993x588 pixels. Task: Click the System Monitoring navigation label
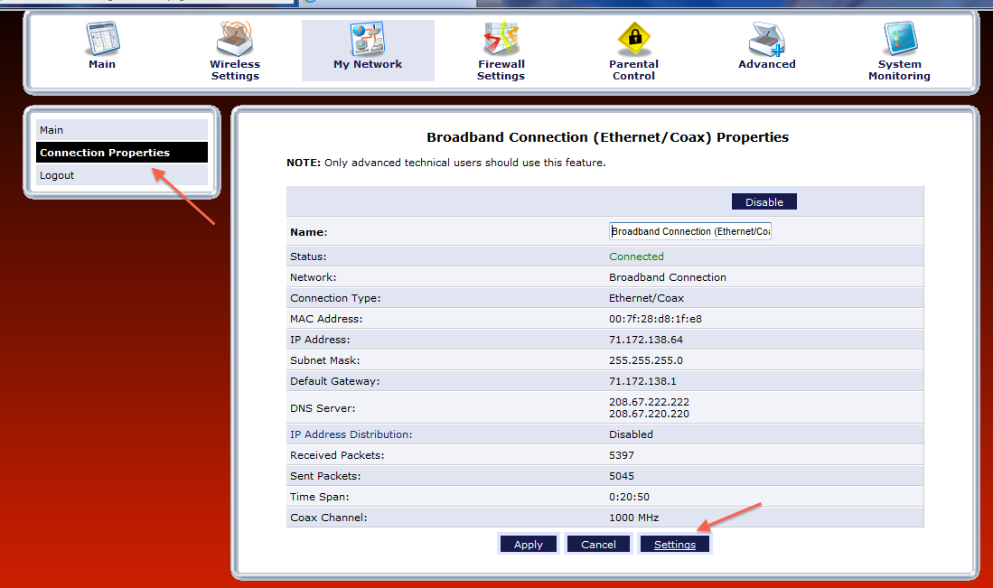[899, 70]
